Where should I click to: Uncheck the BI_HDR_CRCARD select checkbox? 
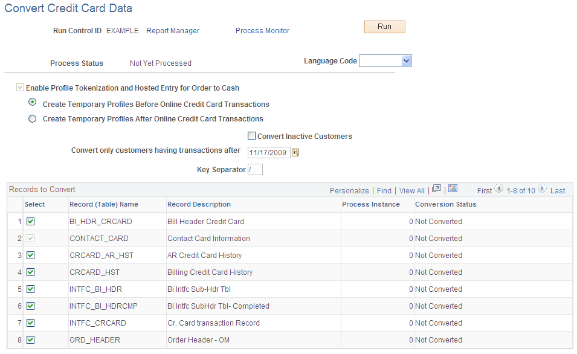coord(30,221)
